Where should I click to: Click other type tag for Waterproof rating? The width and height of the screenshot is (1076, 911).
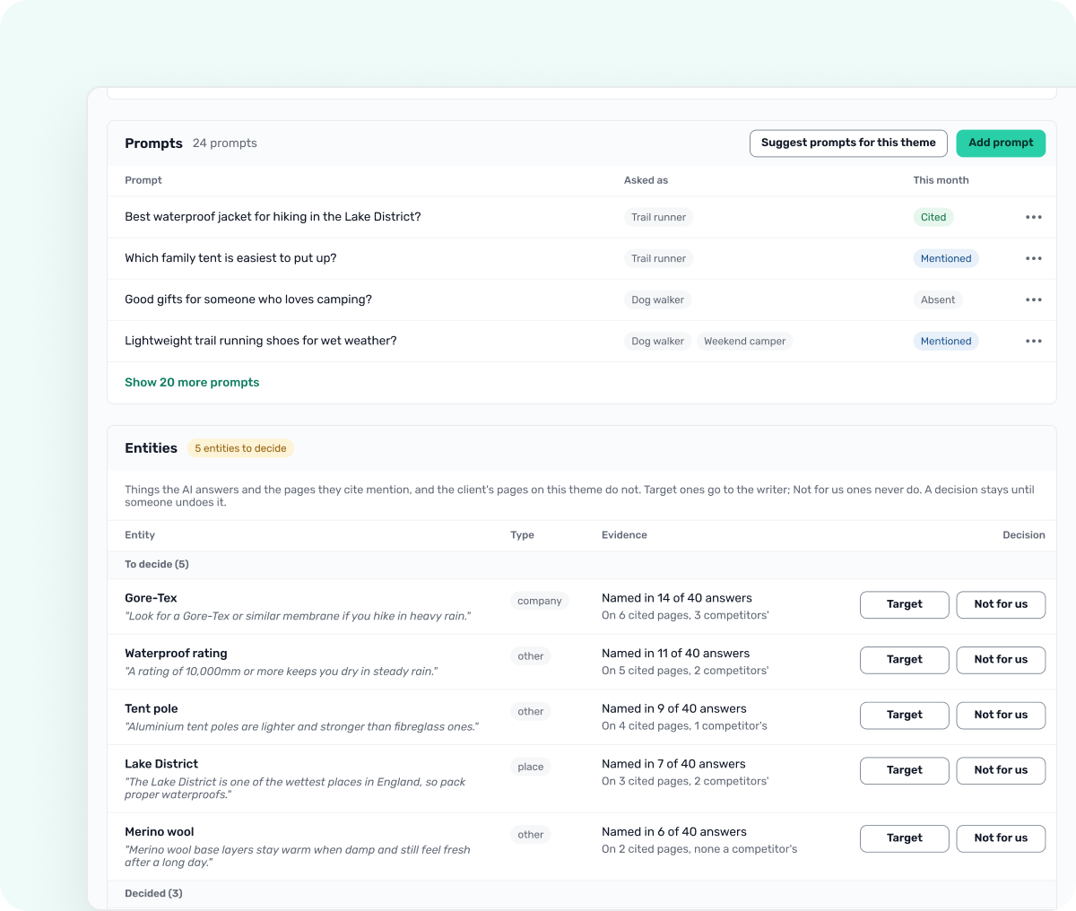(x=530, y=656)
